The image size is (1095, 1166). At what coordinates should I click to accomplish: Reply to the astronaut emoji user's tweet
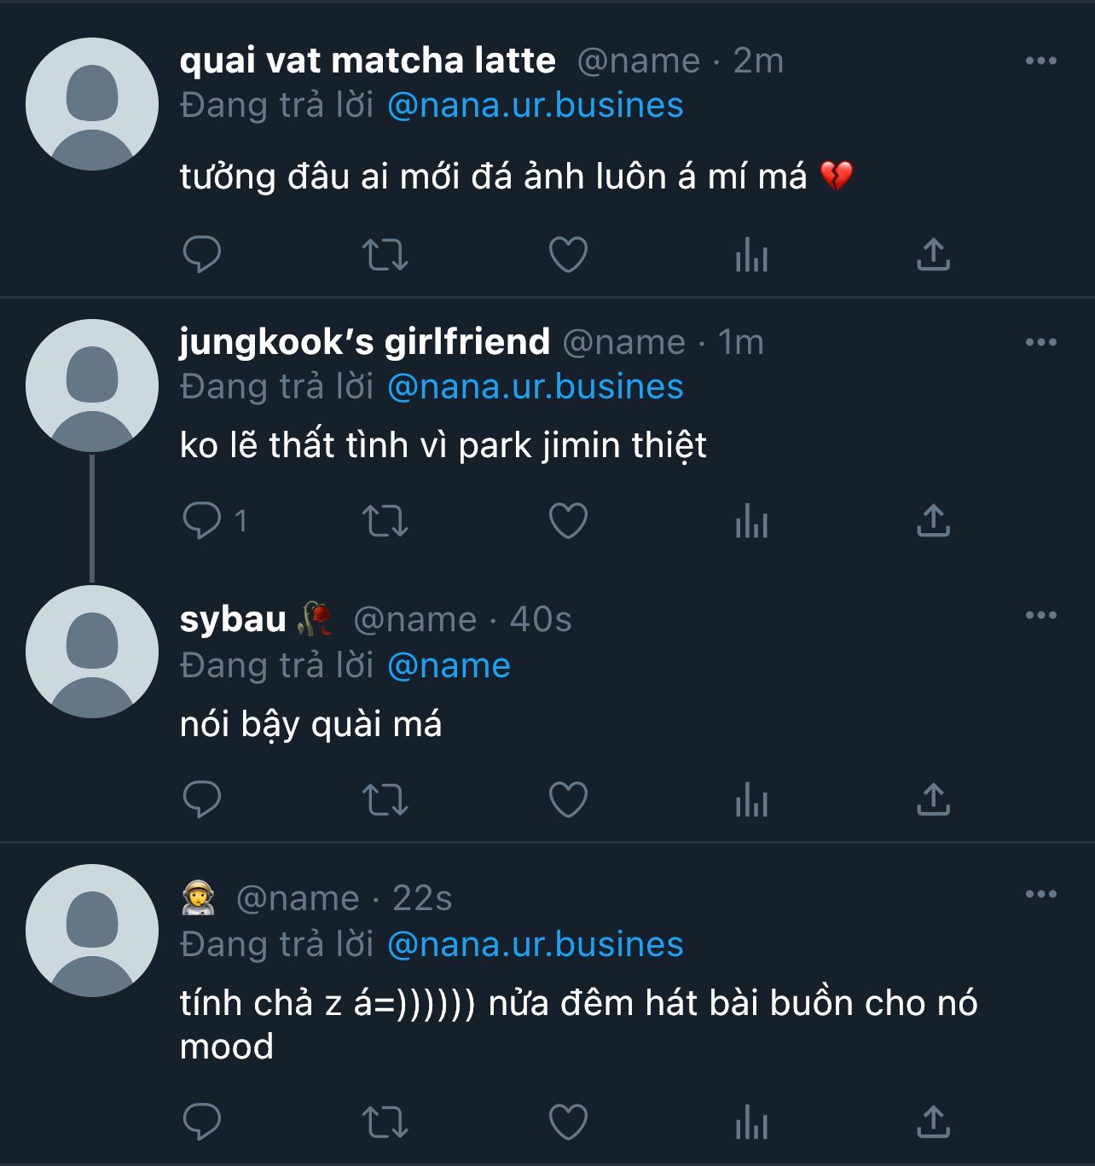point(202,1122)
